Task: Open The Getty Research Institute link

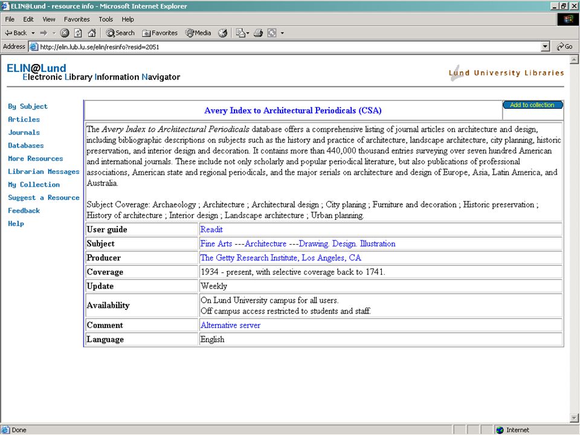Action: pyautogui.click(x=281, y=257)
